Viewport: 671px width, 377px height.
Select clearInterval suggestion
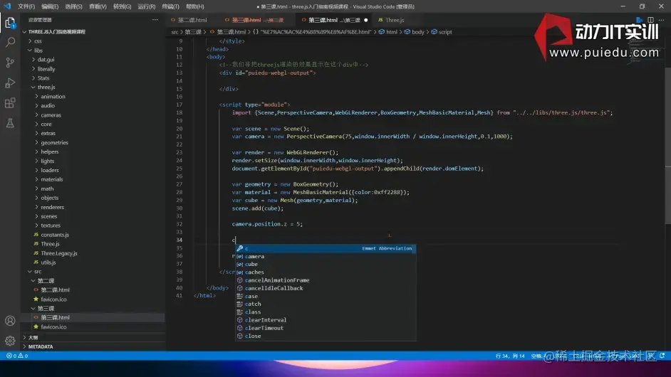point(326,320)
